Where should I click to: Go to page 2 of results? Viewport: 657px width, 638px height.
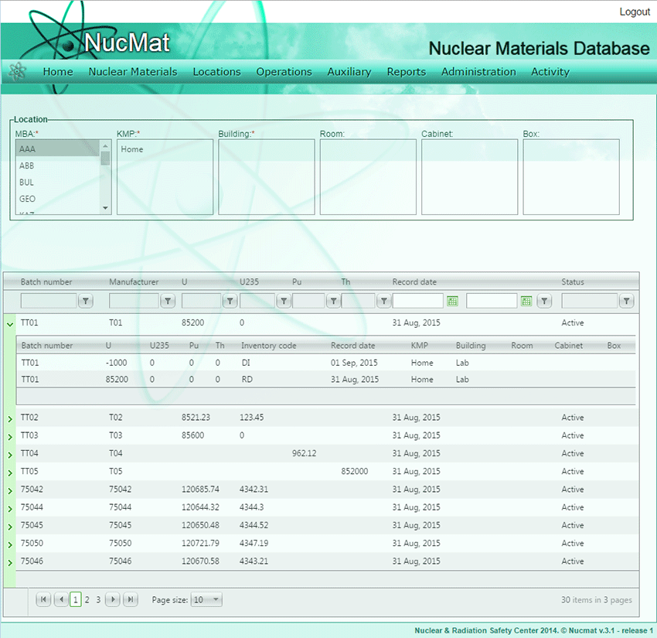pos(87,599)
